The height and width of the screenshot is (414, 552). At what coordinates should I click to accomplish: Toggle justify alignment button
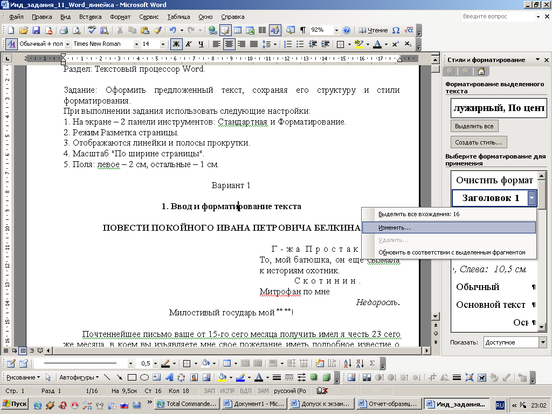tap(254, 44)
